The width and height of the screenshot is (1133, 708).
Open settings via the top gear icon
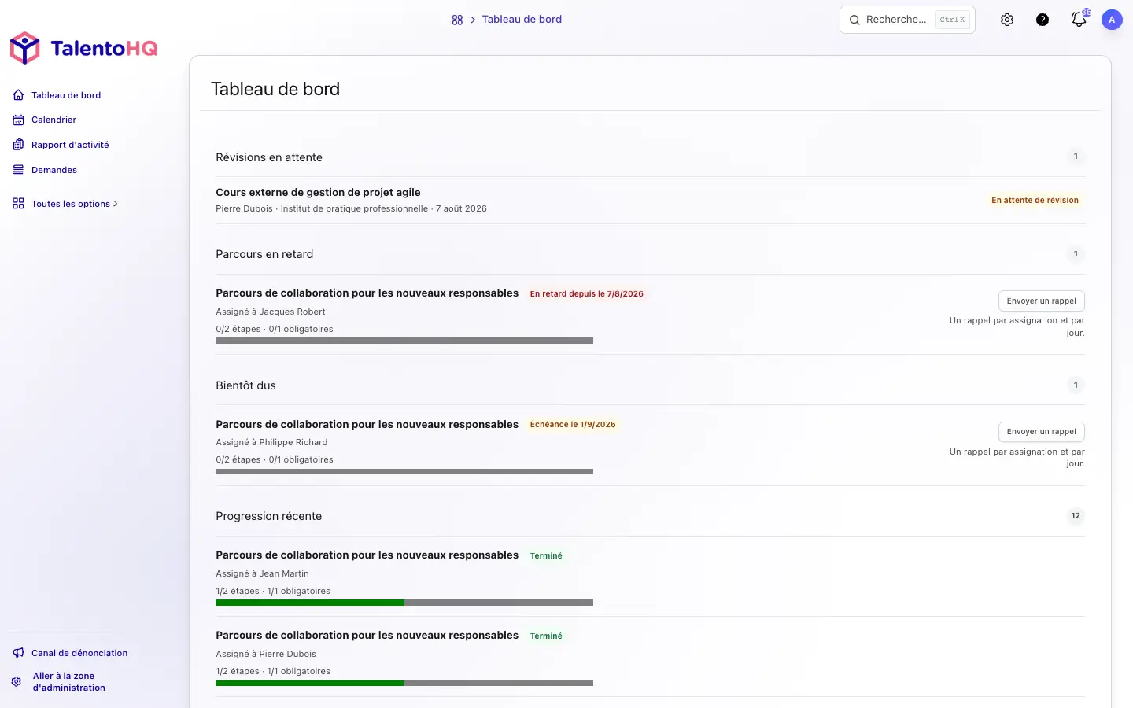tap(1007, 20)
